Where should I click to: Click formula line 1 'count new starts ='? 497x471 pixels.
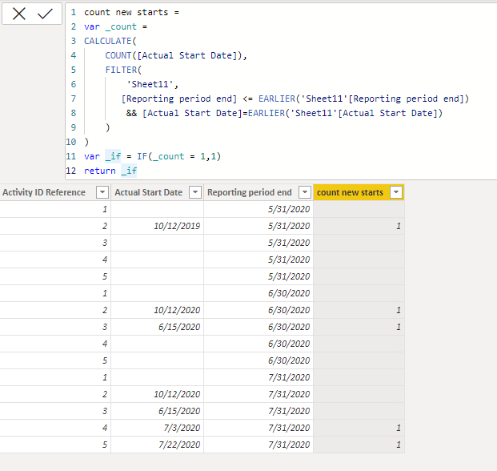pyautogui.click(x=131, y=12)
